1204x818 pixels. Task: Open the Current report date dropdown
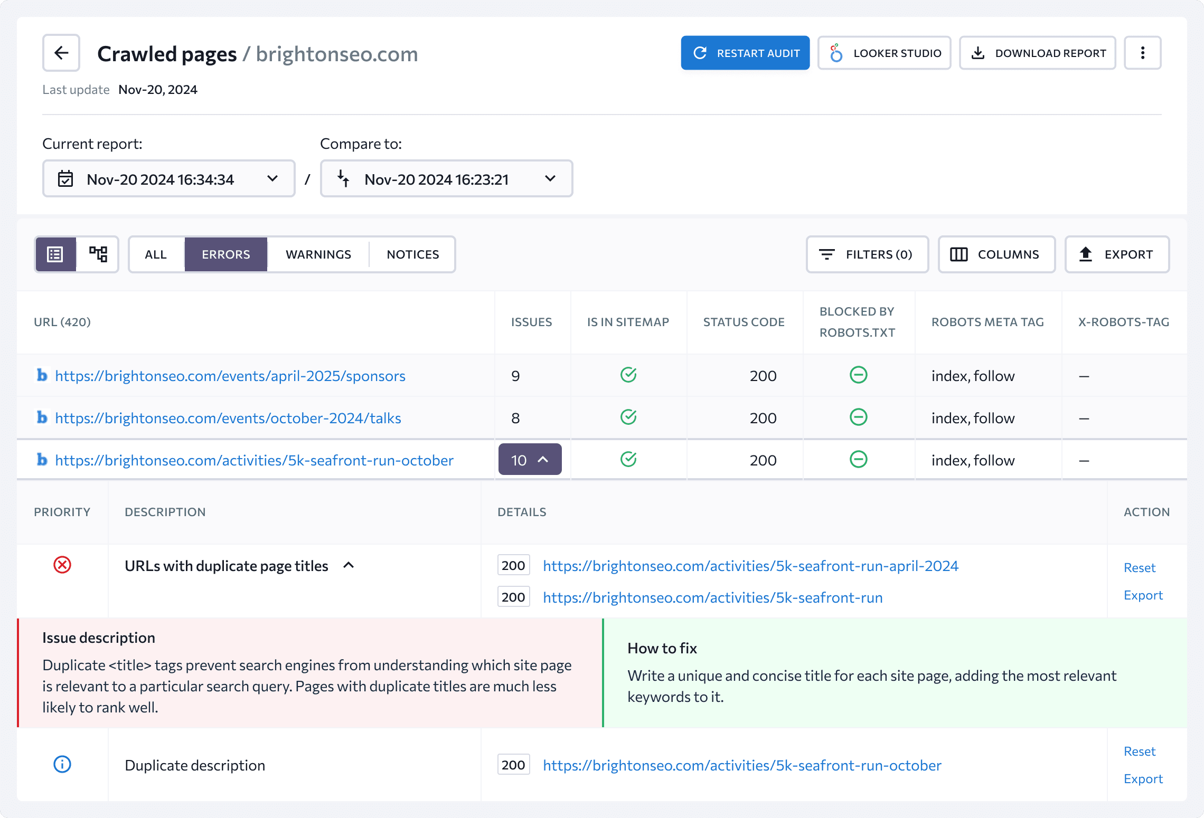pos(169,179)
